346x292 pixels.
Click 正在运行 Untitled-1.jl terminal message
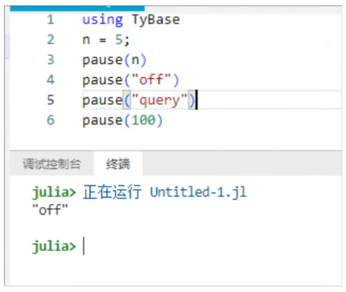pos(164,192)
